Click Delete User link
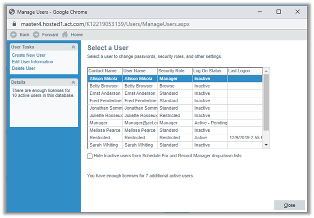314x218 pixels. [x=23, y=68]
